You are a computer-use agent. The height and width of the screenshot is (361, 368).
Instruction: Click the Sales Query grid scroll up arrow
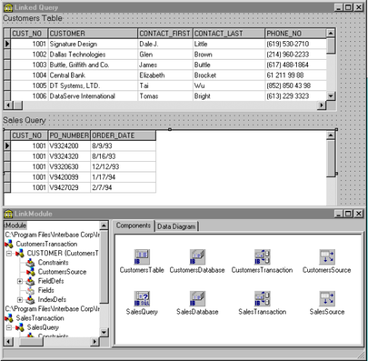click(x=331, y=135)
